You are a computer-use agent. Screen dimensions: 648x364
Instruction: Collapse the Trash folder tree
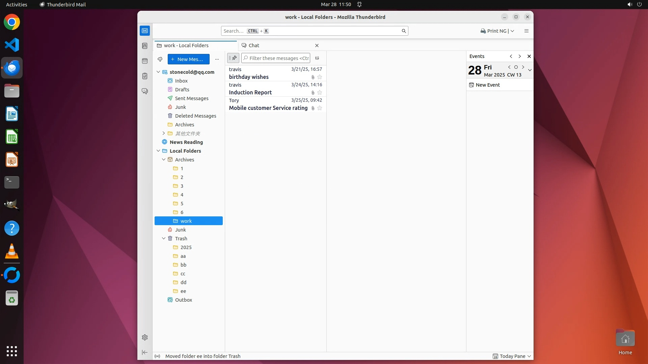point(164,239)
